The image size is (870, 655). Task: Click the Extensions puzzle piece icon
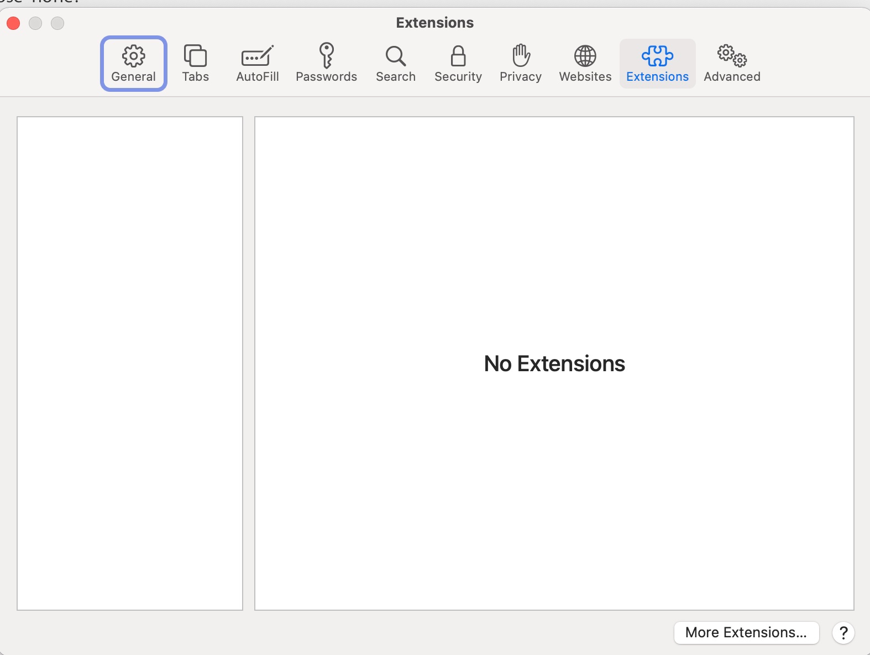[x=657, y=56]
